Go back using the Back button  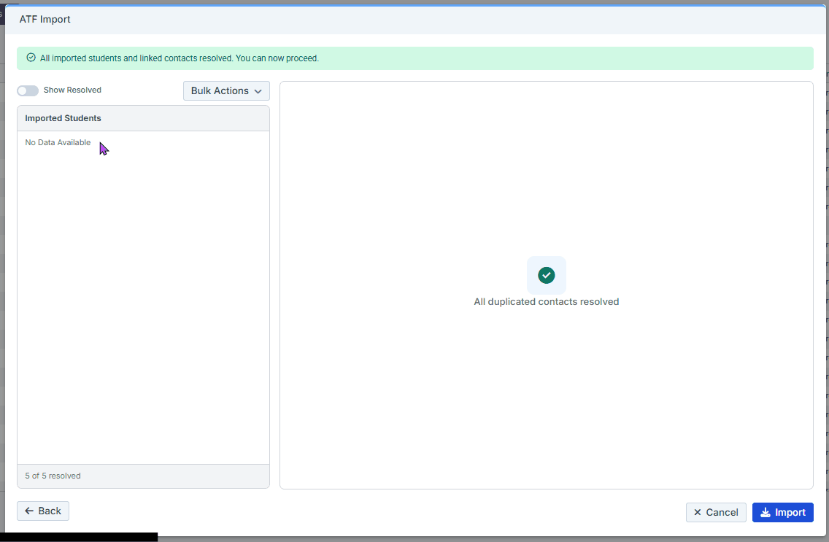click(x=43, y=511)
